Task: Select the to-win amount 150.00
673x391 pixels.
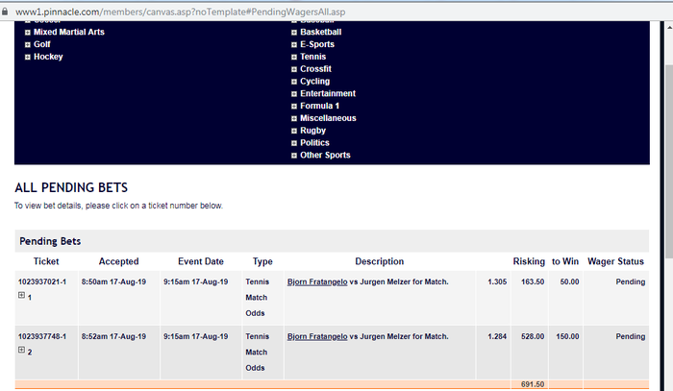Action: click(x=567, y=337)
